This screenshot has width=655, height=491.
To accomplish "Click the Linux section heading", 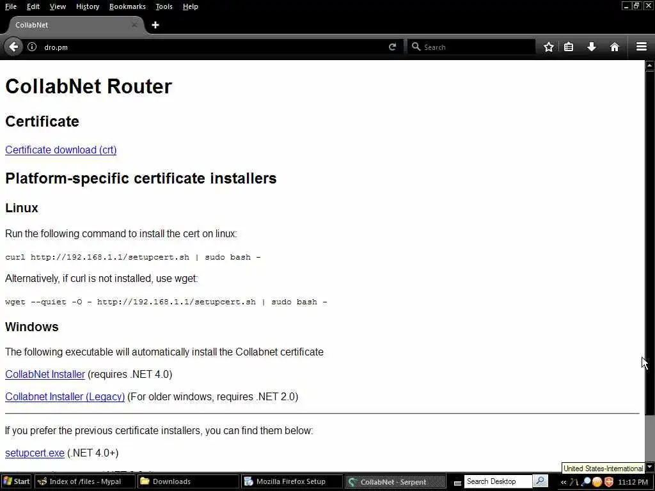I will pyautogui.click(x=22, y=208).
